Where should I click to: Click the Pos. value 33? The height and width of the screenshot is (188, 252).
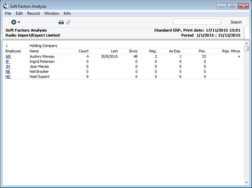204,57
